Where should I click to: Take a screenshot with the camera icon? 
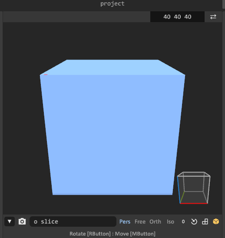22,221
